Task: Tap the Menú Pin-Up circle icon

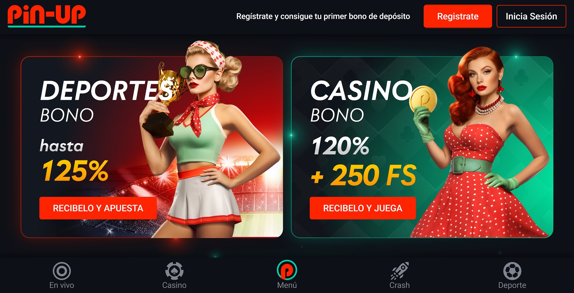Action: 287,270
